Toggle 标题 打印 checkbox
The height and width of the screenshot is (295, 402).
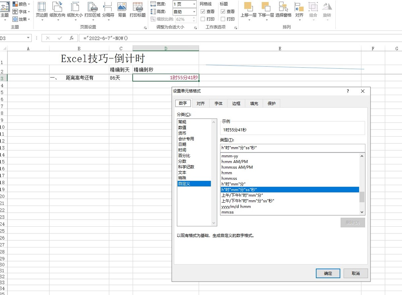223,19
